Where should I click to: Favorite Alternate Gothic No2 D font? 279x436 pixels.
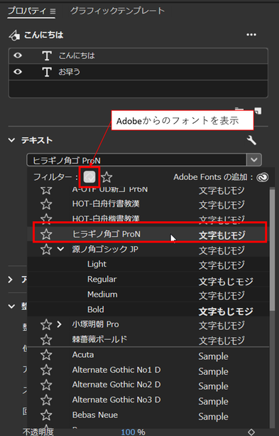(46, 385)
